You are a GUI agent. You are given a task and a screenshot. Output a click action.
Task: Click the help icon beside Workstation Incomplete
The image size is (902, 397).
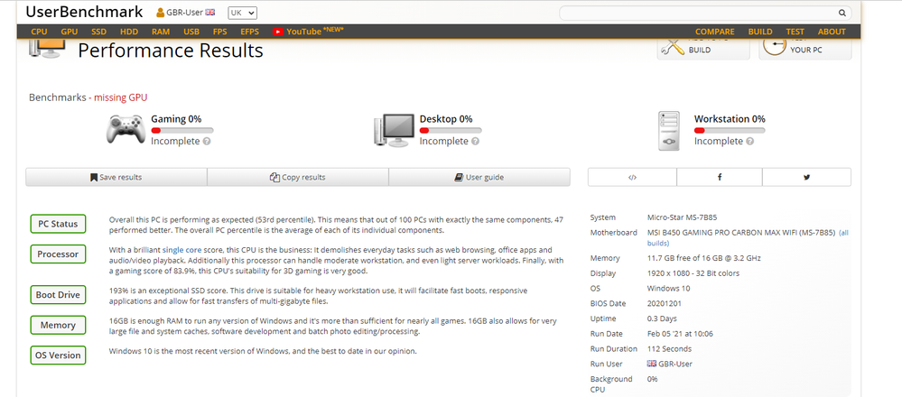(750, 142)
